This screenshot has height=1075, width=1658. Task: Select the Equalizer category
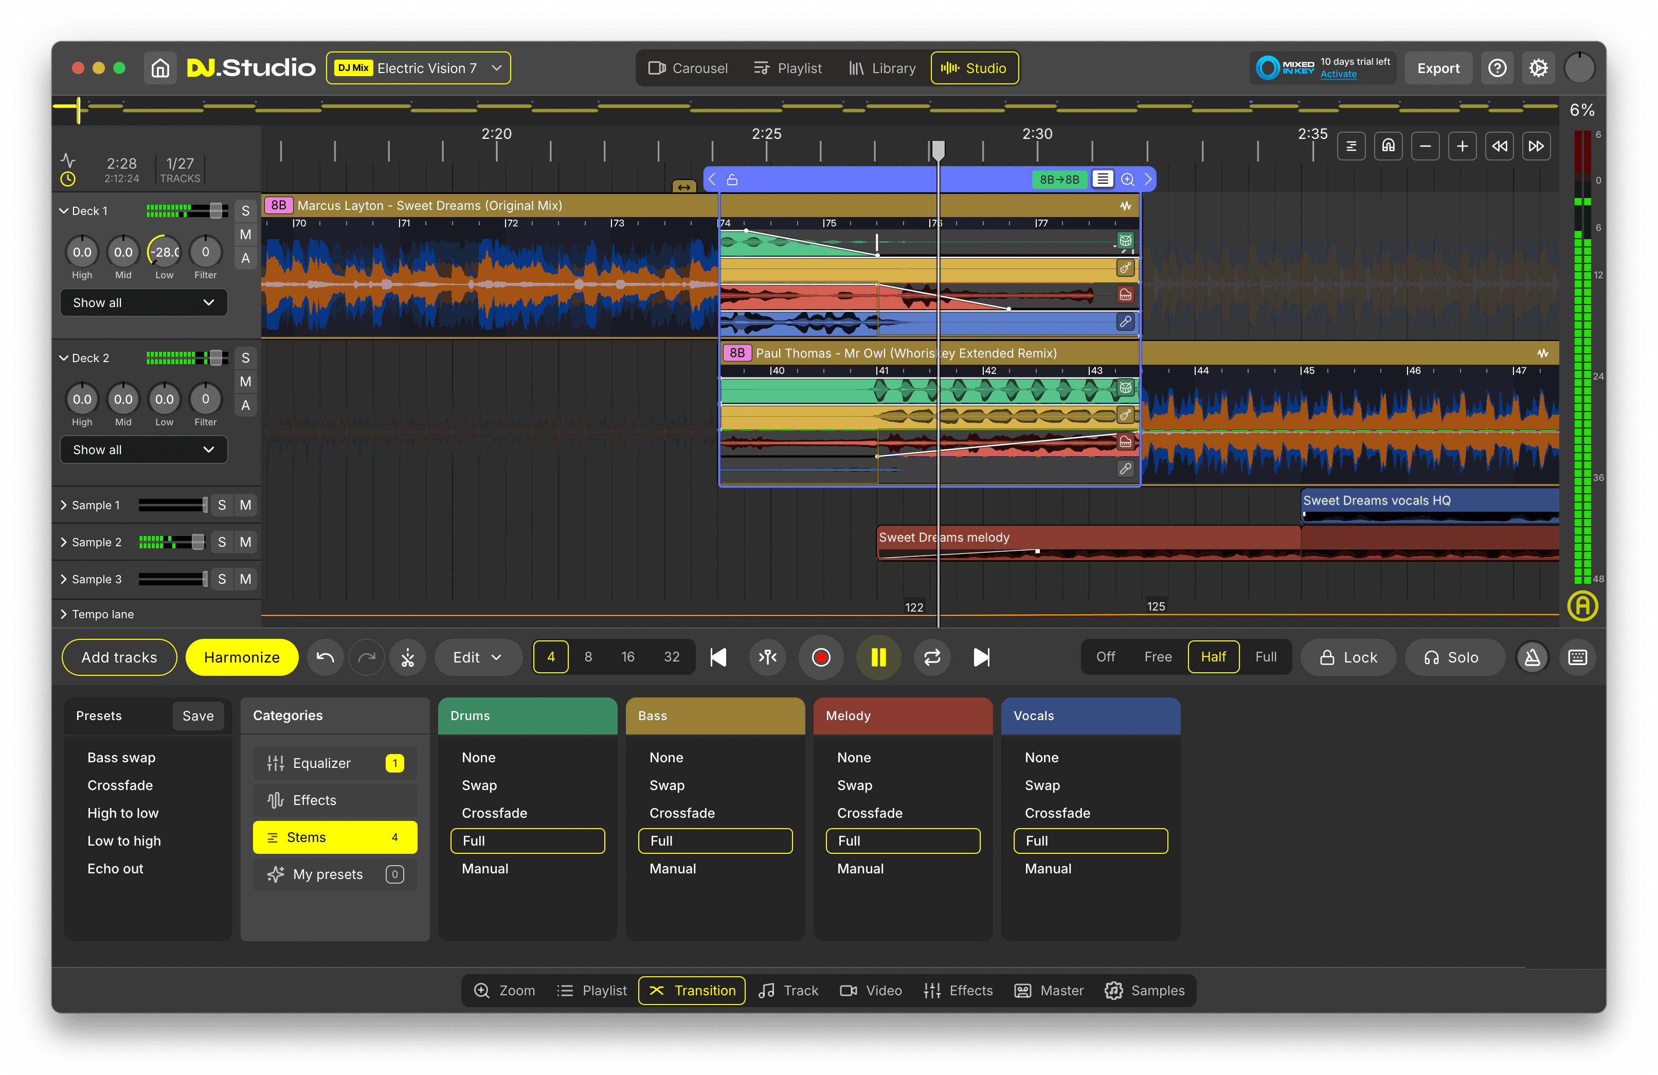tap(334, 763)
